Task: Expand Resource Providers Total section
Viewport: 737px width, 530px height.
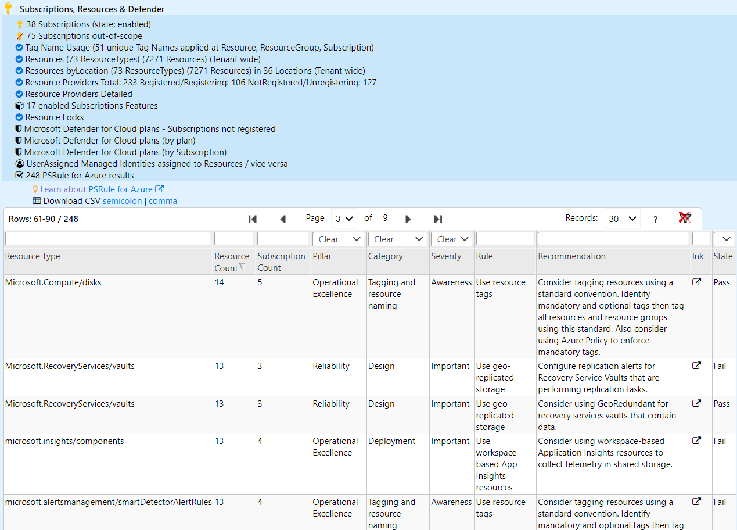Action: [201, 83]
